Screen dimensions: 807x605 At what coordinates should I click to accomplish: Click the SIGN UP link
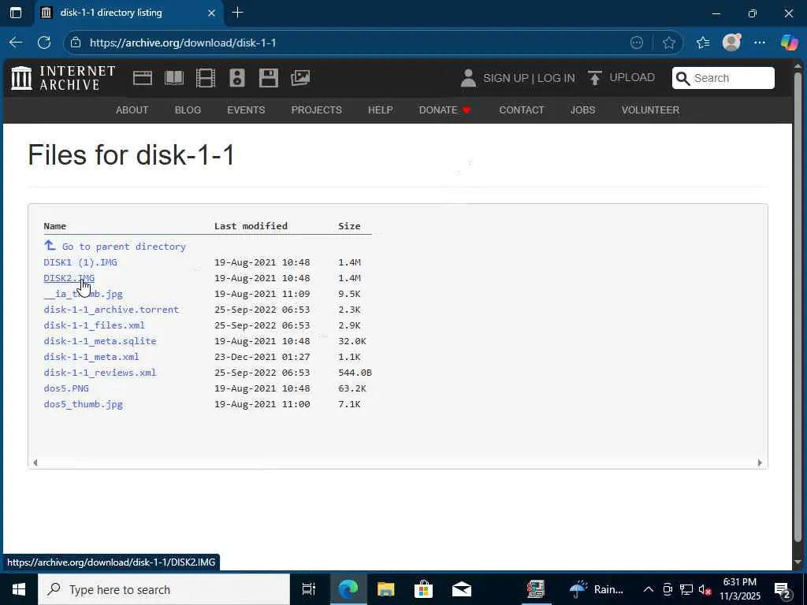coord(505,78)
